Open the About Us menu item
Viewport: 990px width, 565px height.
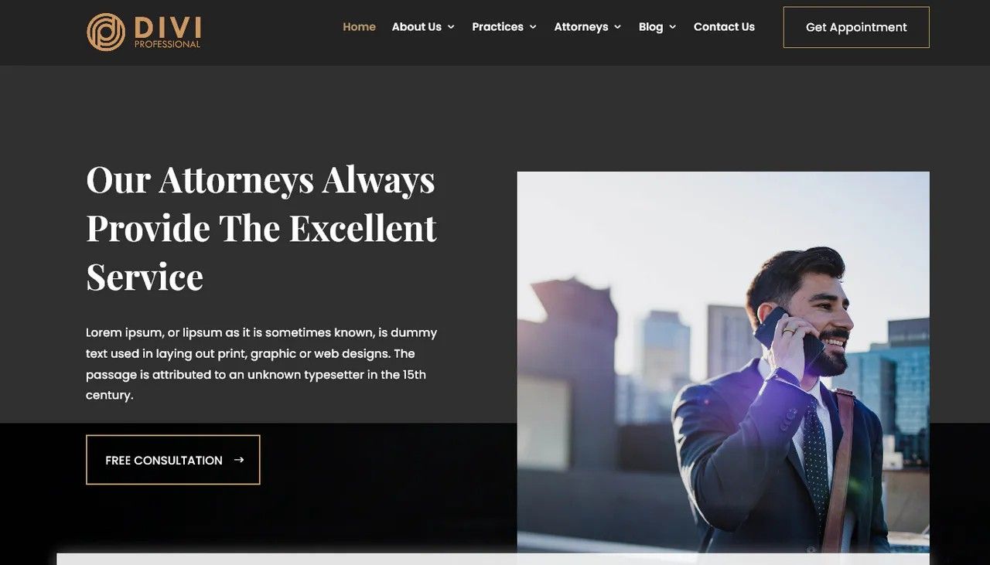click(x=417, y=27)
